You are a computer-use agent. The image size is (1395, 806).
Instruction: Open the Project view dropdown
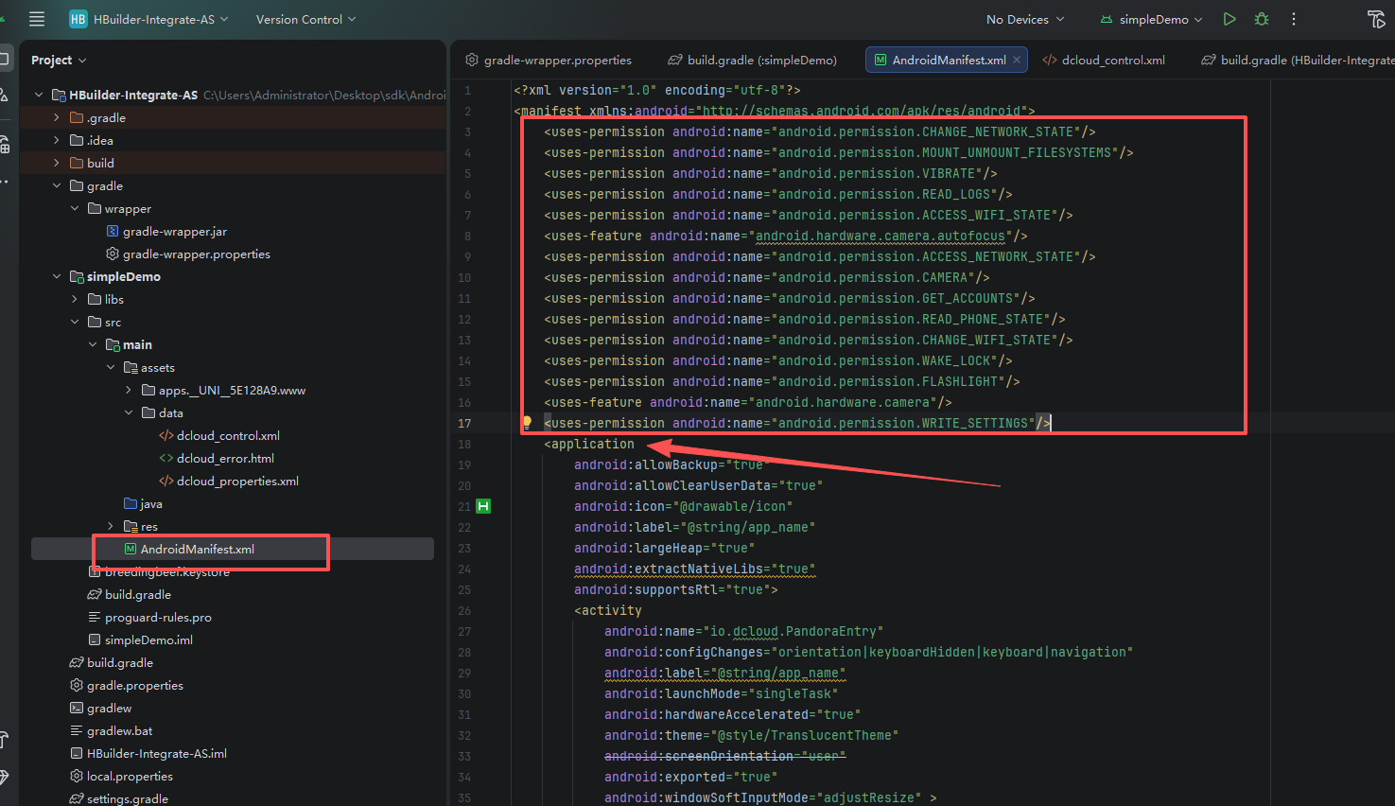pyautogui.click(x=59, y=60)
